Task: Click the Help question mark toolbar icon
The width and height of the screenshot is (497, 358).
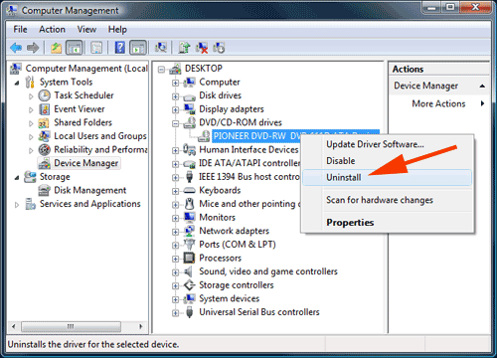Action: point(120,48)
